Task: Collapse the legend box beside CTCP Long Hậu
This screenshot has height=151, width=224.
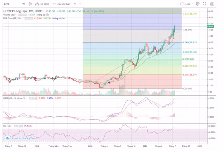Action: click(x=4, y=11)
